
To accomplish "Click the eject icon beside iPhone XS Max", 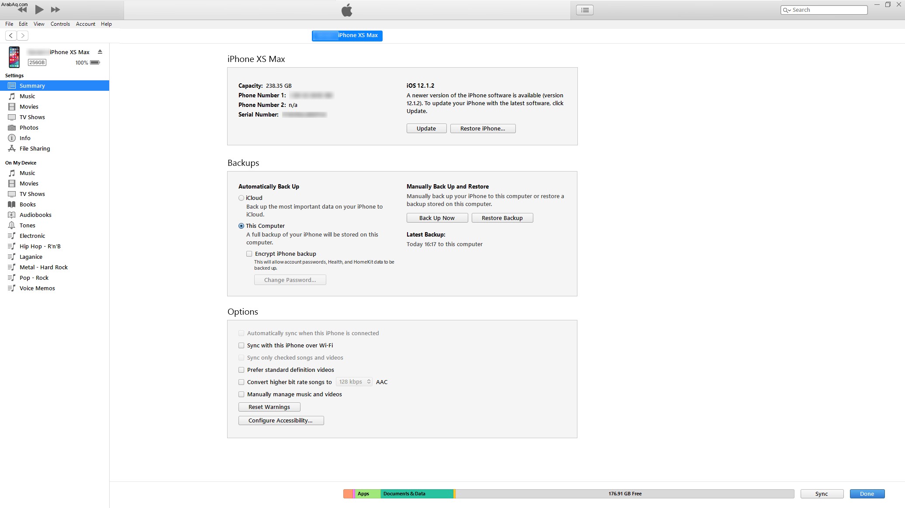I will tap(100, 51).
